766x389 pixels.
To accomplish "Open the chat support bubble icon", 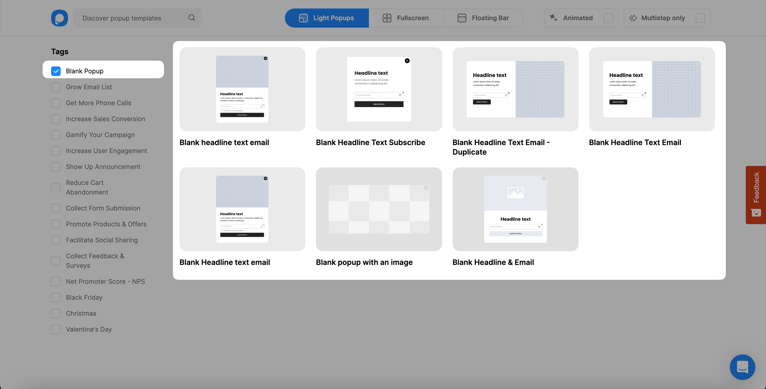I will [x=742, y=367].
